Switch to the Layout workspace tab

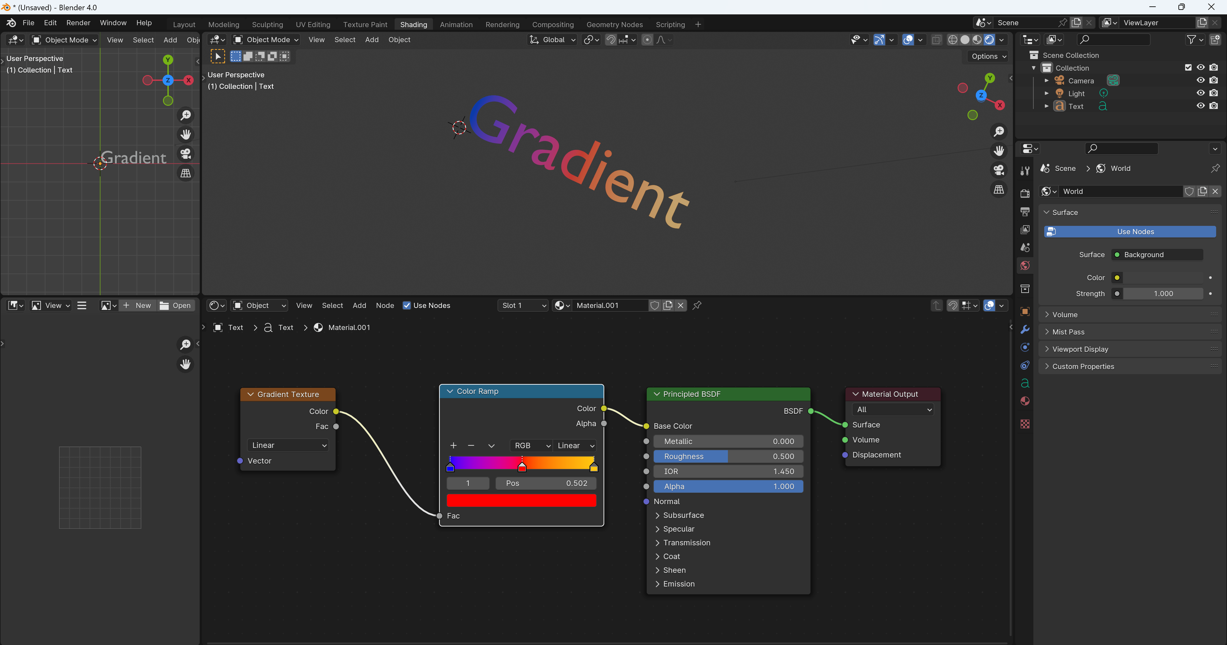tap(184, 24)
